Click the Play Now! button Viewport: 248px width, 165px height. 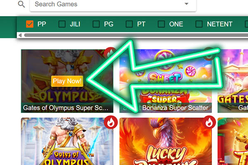67,81
